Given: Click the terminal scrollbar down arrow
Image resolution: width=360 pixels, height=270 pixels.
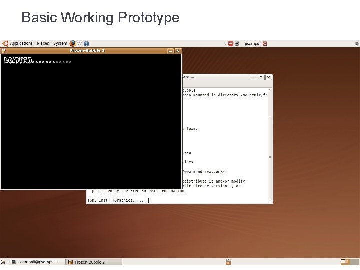Looking at the screenshot, I should 270,201.
